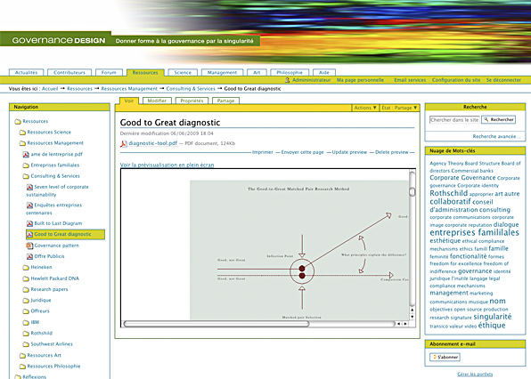The height and width of the screenshot is (379, 531).
Task: Click the preview scroll-right arrow
Action: (405, 324)
